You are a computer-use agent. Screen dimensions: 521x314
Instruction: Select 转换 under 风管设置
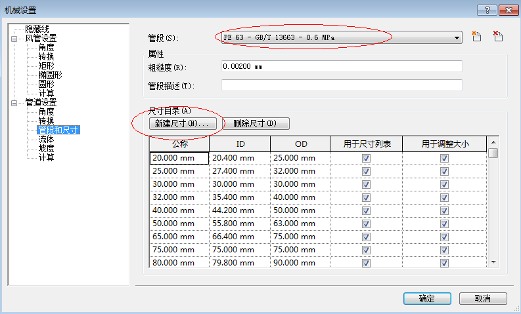(46, 56)
